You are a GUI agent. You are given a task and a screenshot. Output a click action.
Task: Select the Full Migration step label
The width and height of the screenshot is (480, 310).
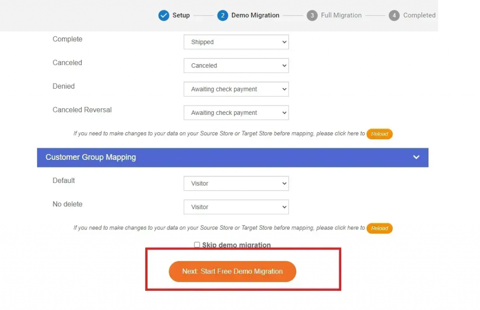341,15
